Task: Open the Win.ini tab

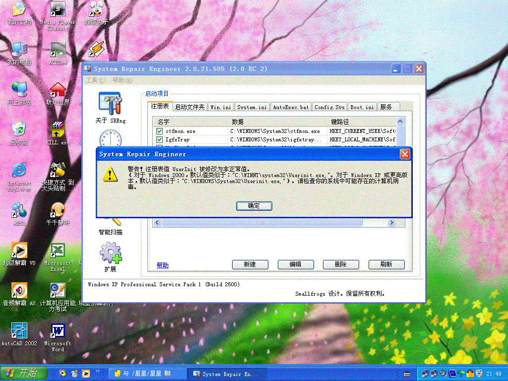Action: point(221,107)
